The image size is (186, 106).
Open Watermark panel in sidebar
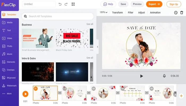pos(9,86)
